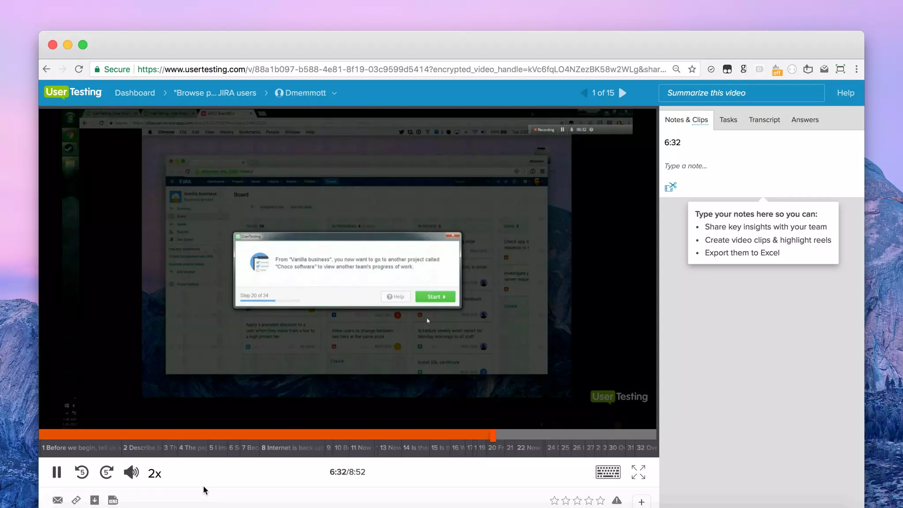Enter fullscreen video mode
This screenshot has width=903, height=508.
coord(638,472)
